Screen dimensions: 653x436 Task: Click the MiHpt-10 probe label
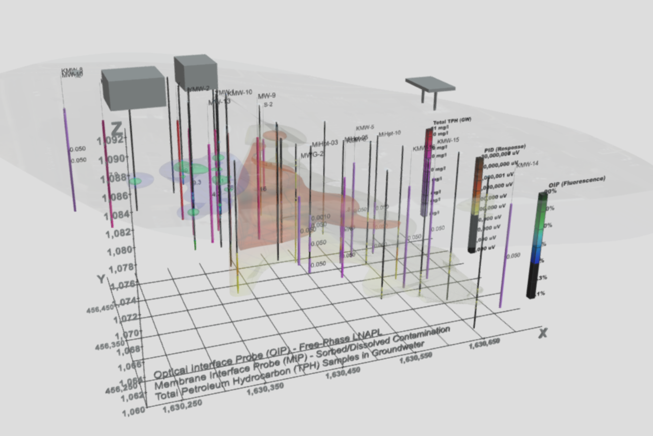pyautogui.click(x=390, y=134)
